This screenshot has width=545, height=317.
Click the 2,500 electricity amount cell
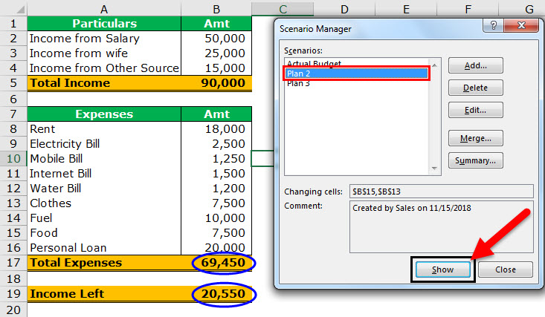click(216, 144)
